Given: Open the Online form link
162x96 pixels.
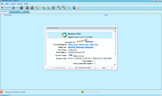Looking at the screenshot, I should coord(94,44).
